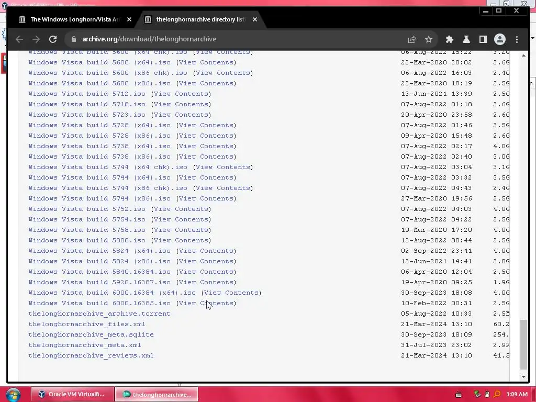The height and width of the screenshot is (402, 536).
Task: Click the scrollbar up arrow
Action: click(523, 55)
